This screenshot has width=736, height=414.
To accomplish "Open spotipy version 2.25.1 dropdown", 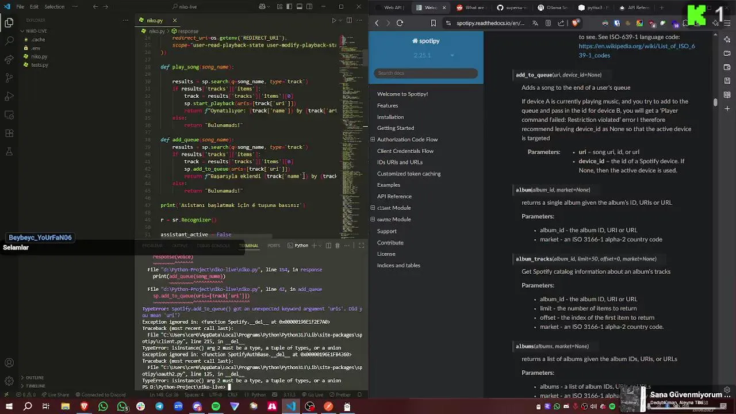I will coord(434,55).
